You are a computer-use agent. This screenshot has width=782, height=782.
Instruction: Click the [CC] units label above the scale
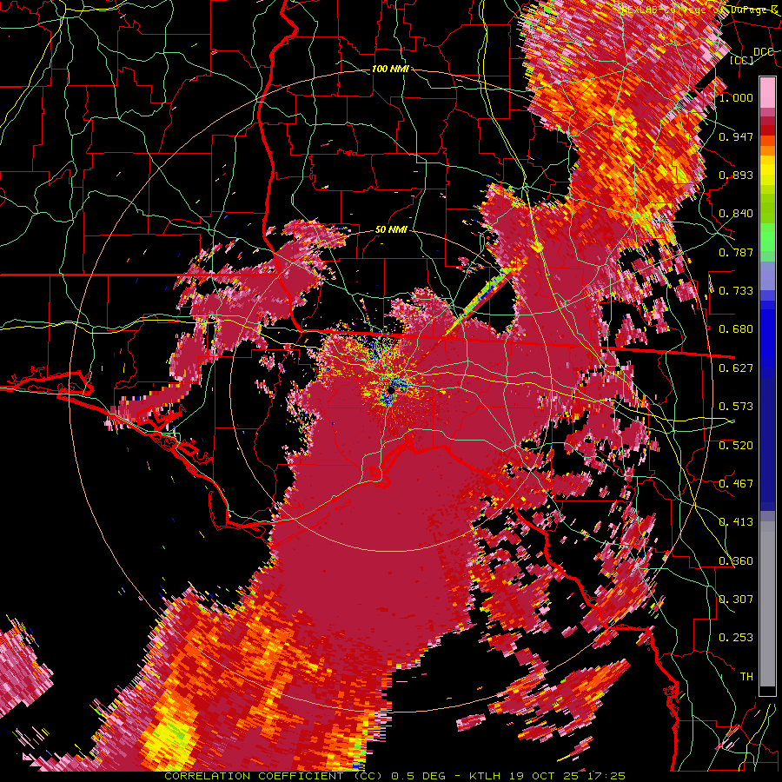tap(742, 61)
